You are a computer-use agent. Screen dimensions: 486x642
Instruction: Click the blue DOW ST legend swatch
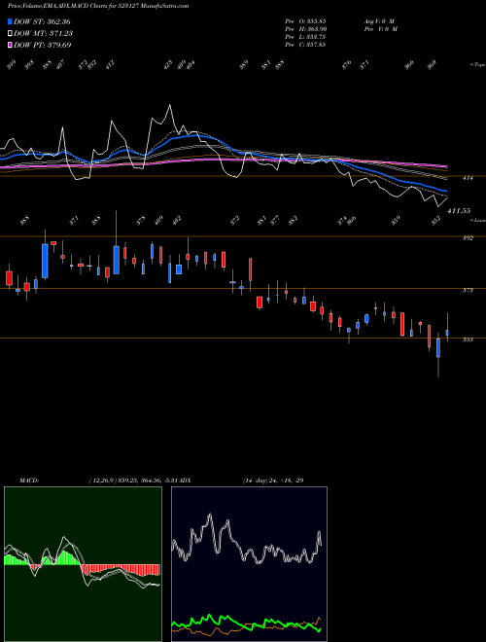coord(10,21)
